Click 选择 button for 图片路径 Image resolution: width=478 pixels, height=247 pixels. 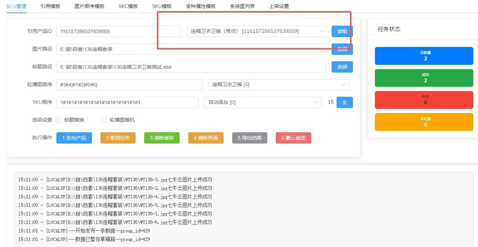(x=342, y=49)
